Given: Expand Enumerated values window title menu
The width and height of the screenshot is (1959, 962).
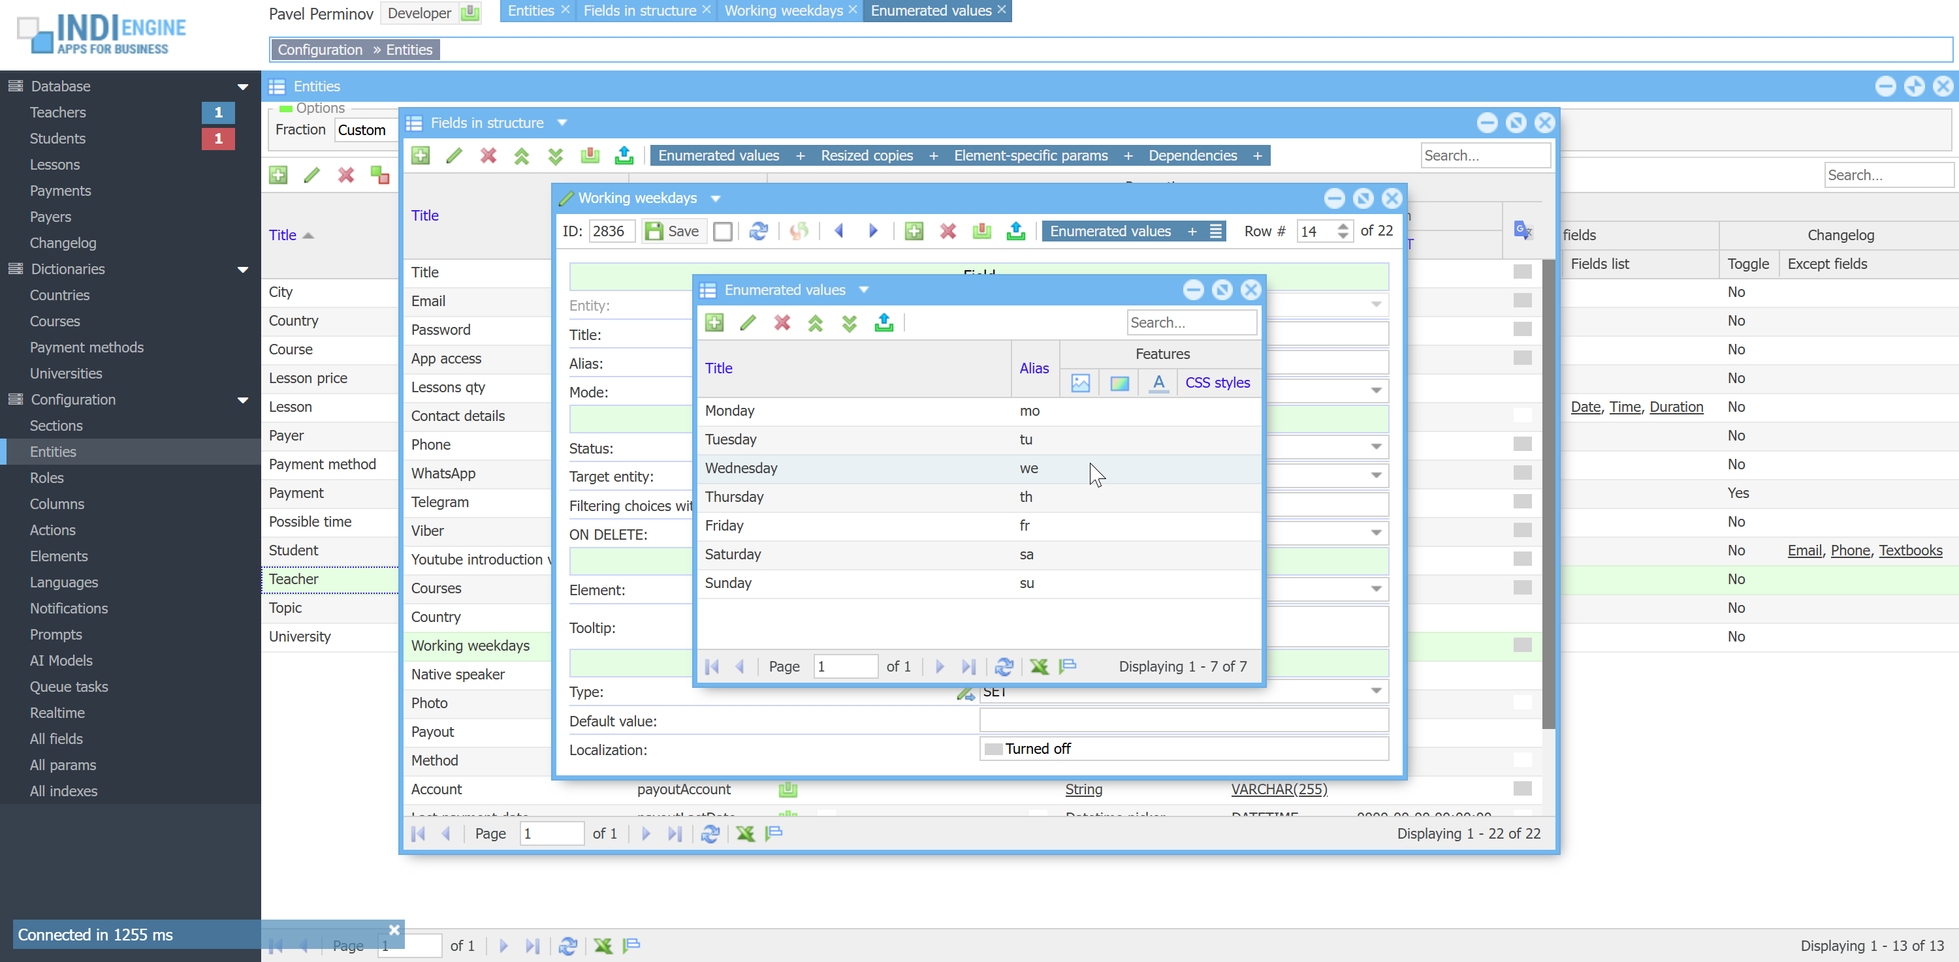Looking at the screenshot, I should (864, 290).
